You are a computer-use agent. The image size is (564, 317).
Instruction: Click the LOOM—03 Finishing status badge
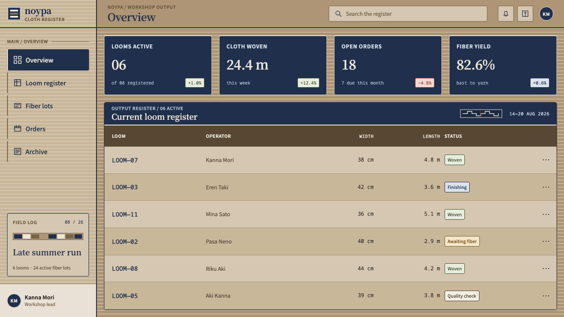pos(457,187)
